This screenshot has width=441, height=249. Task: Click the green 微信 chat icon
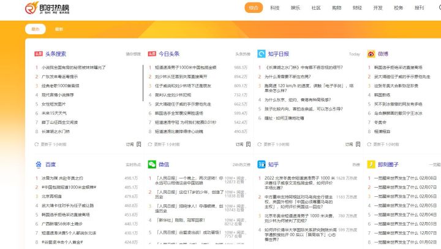click(152, 164)
